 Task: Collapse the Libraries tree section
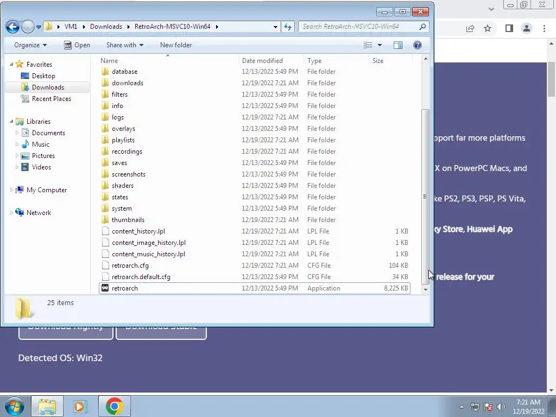click(11, 121)
